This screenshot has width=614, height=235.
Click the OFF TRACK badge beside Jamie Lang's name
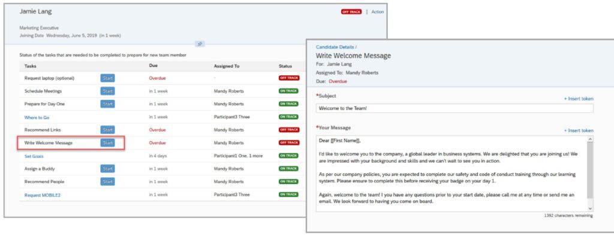tap(351, 12)
